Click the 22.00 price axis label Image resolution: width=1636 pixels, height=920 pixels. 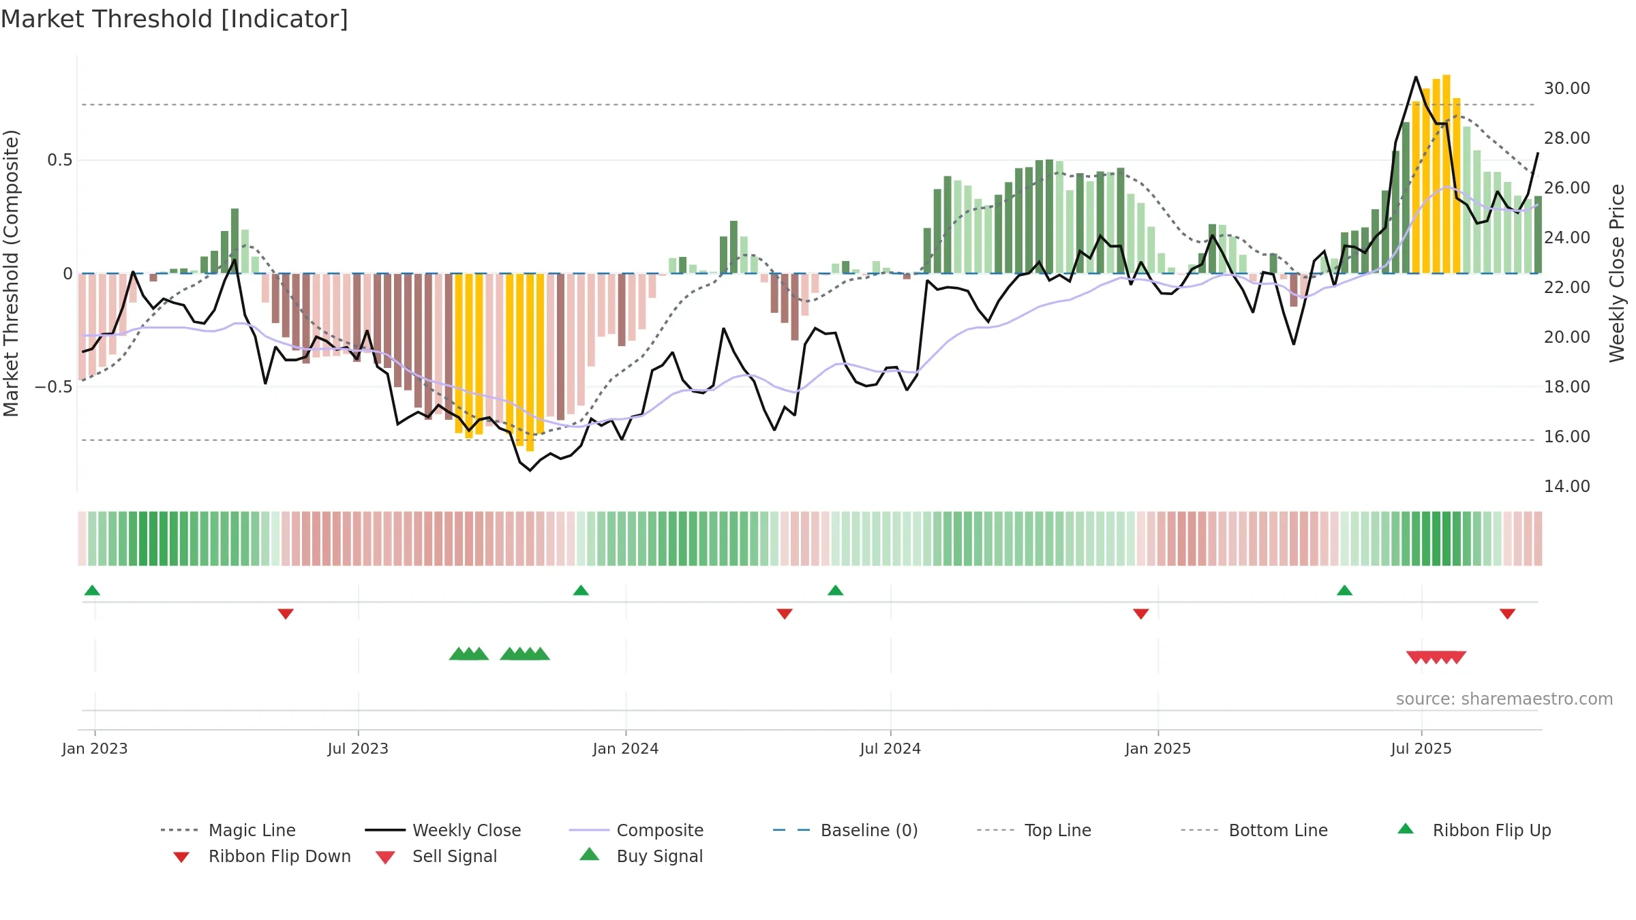tap(1567, 287)
